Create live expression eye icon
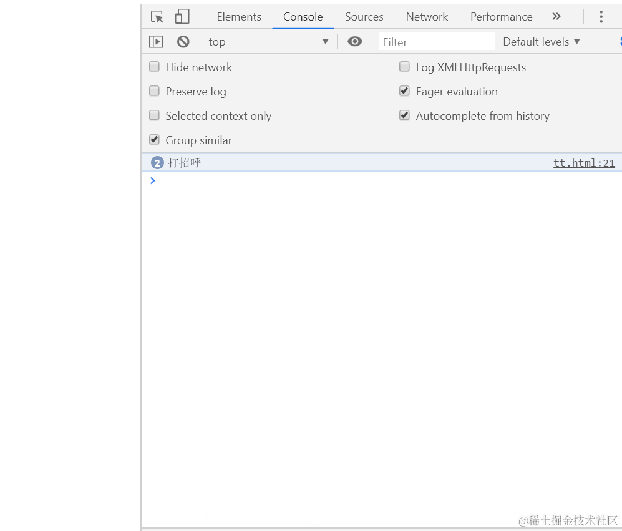This screenshot has height=531, width=622. (x=354, y=41)
